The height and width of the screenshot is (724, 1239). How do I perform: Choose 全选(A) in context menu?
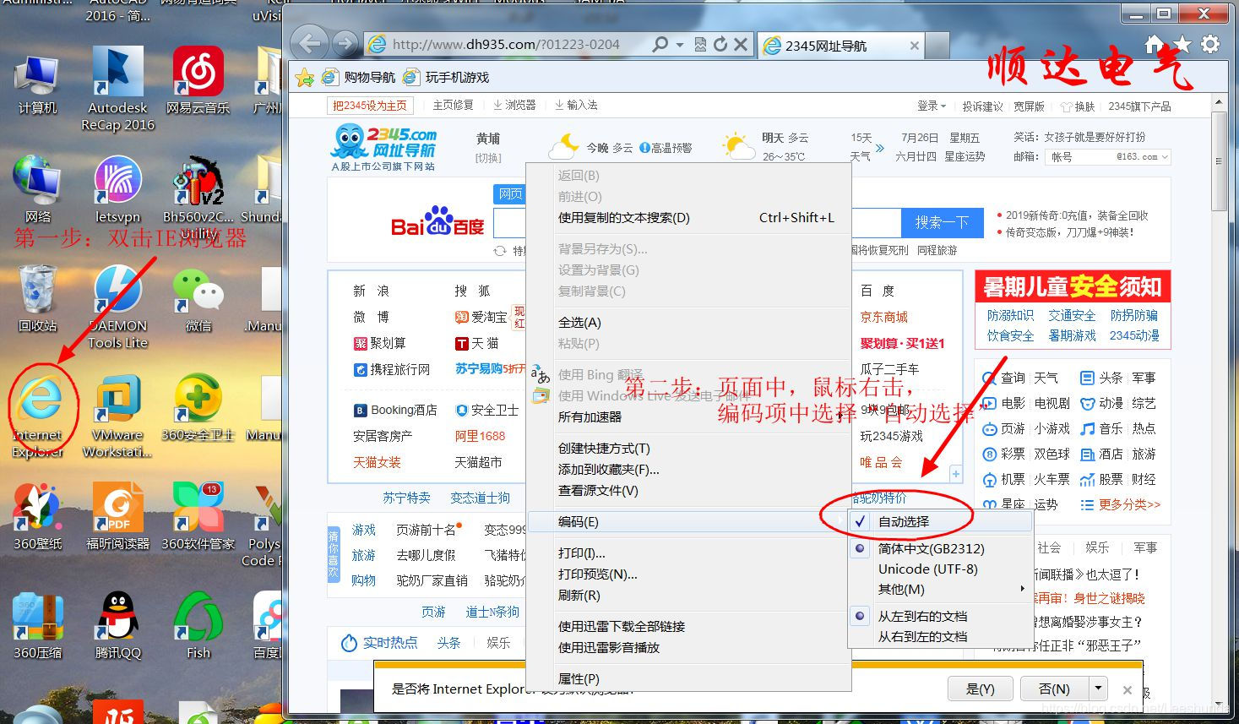pos(687,322)
